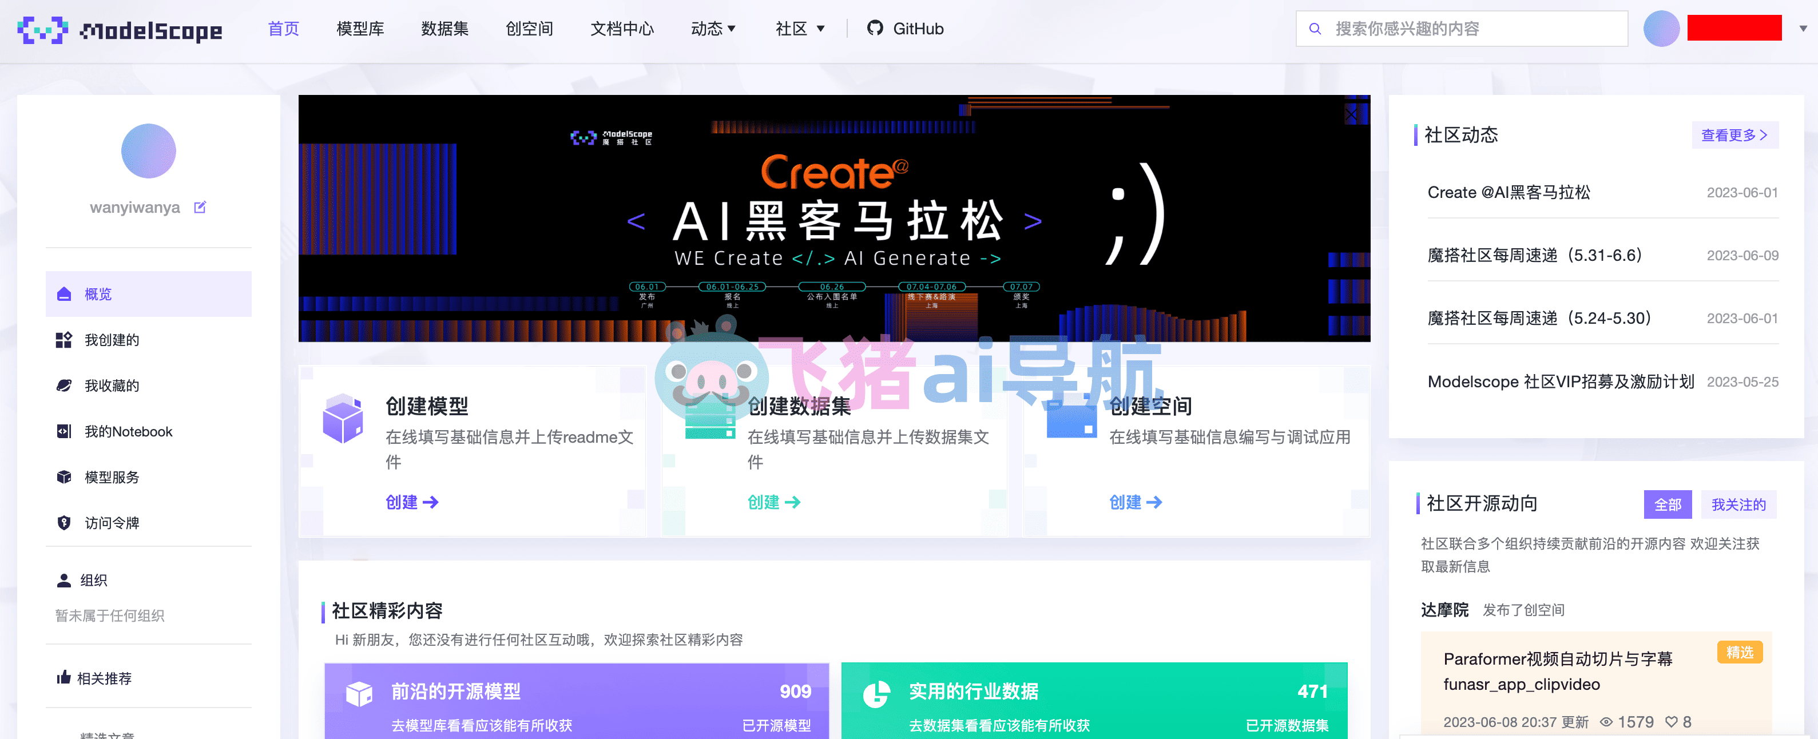Click the 我创建的 grid icon
The width and height of the screenshot is (1818, 739).
[64, 340]
